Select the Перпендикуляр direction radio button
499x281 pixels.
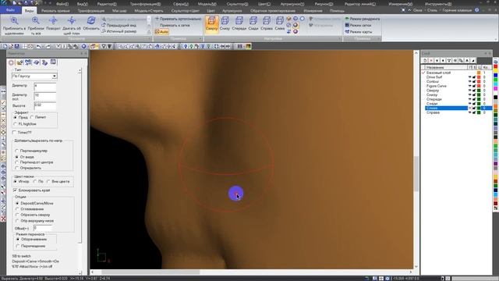pyautogui.click(x=17, y=151)
